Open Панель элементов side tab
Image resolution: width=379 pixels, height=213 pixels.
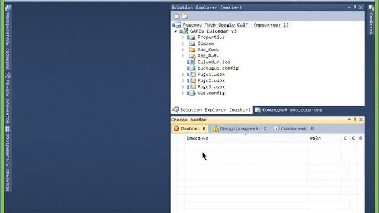pyautogui.click(x=8, y=98)
